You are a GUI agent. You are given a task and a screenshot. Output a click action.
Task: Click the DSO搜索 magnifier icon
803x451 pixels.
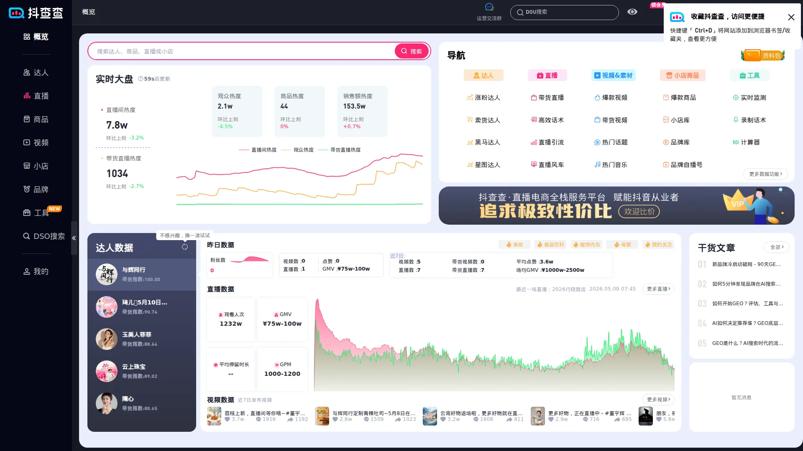26,236
